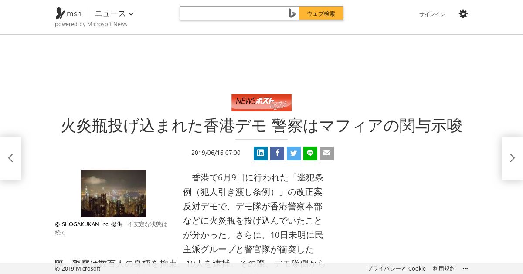The height and width of the screenshot is (274, 523).
Task: Share the article on Twitter
Action: click(294, 154)
